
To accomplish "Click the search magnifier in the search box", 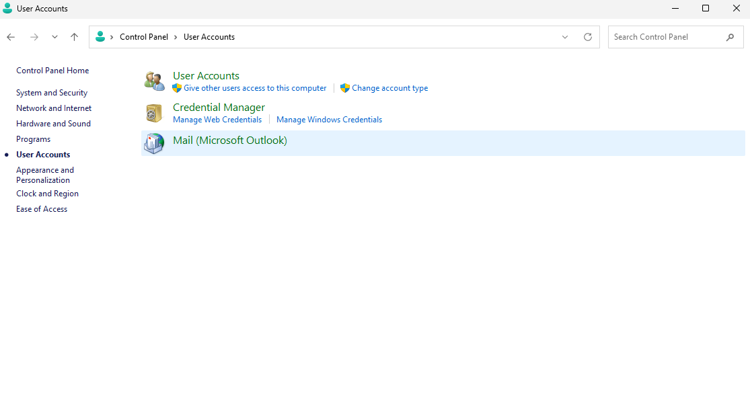I will (x=730, y=37).
